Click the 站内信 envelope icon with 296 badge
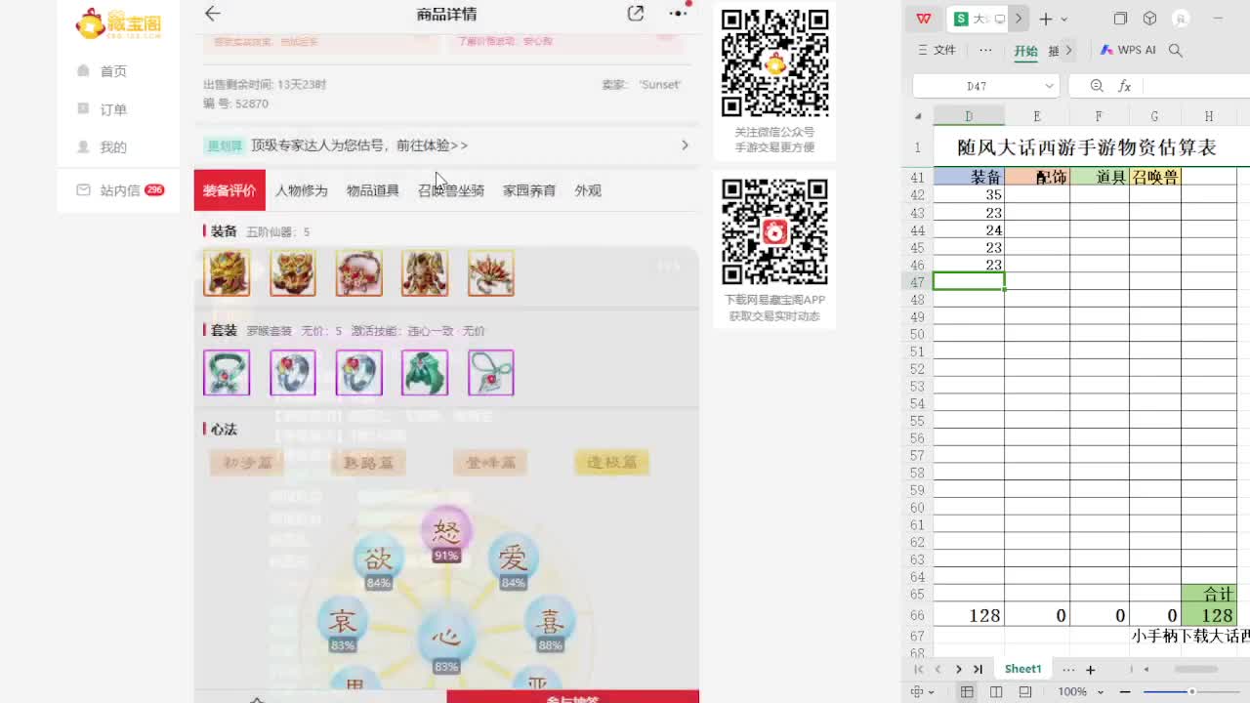Image resolution: width=1250 pixels, height=703 pixels. [84, 190]
